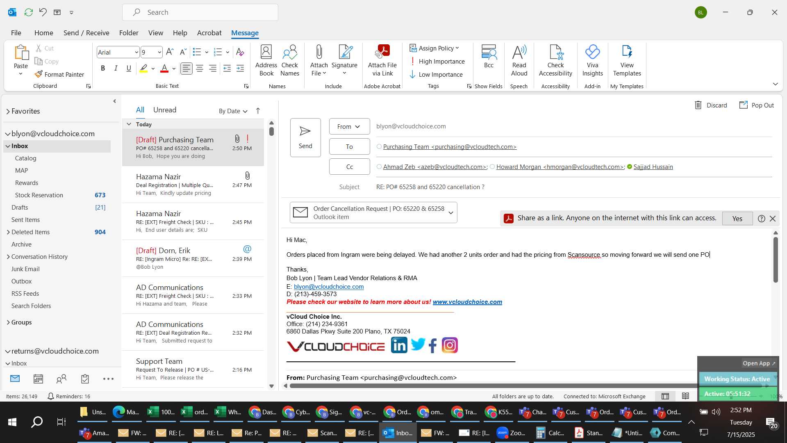Open the Acrobat ribbon tab
Image resolution: width=787 pixels, height=443 pixels.
209,33
